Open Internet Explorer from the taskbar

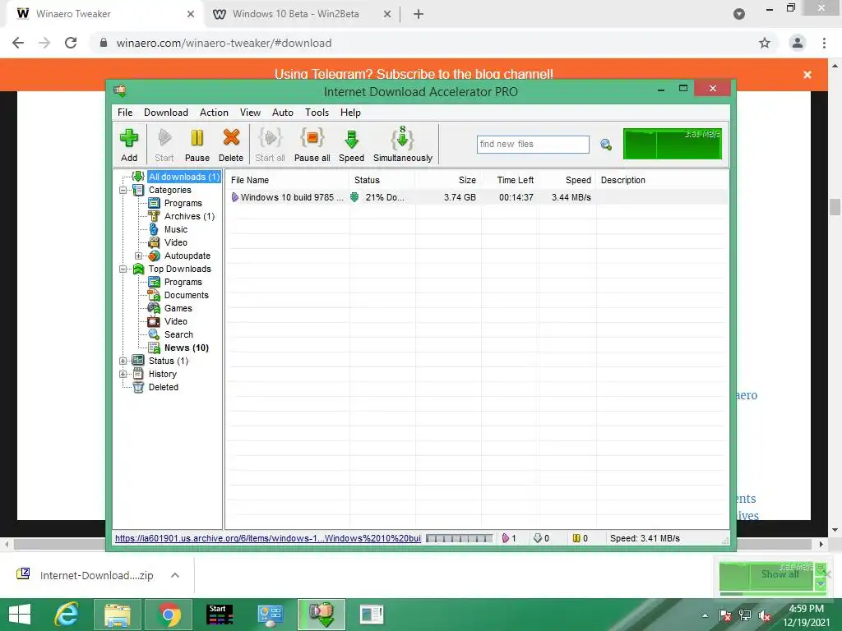coord(67,615)
